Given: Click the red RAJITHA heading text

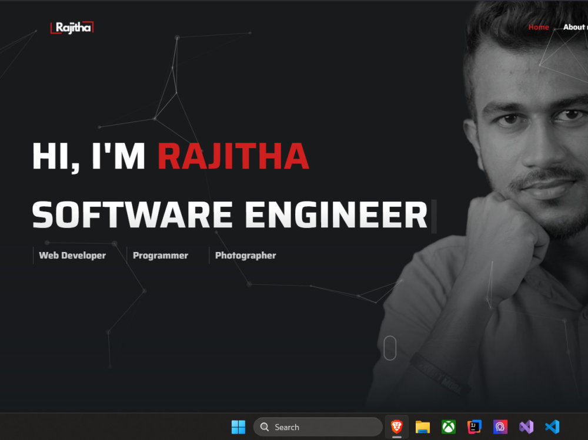Looking at the screenshot, I should tap(233, 156).
